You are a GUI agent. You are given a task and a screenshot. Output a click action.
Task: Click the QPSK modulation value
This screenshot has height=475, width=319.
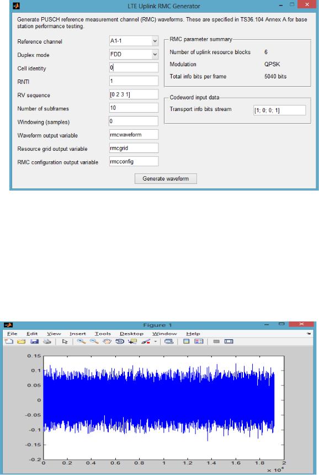272,64
